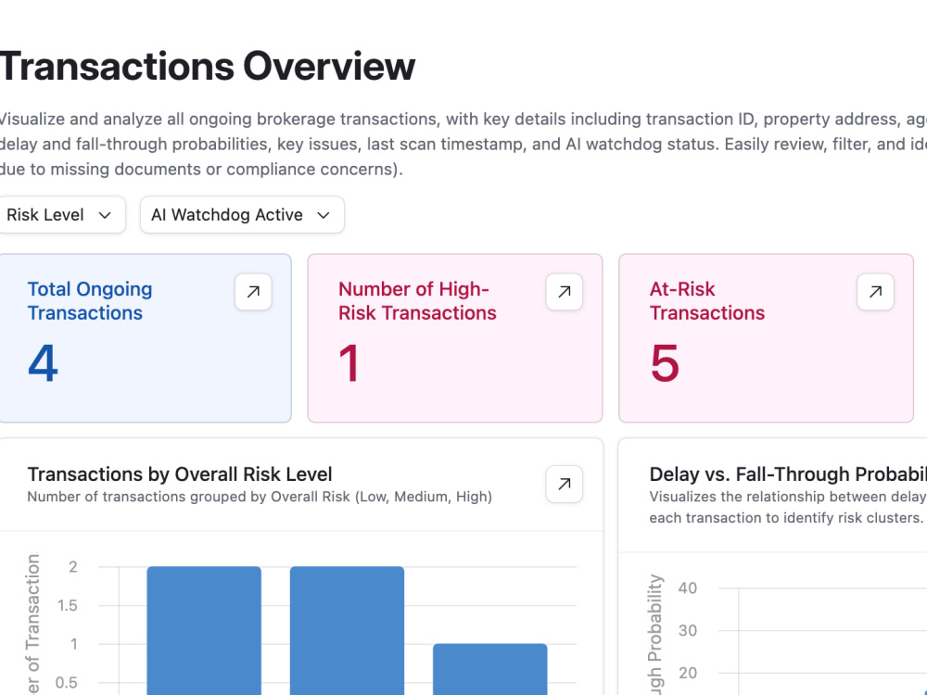Click Transactions Overview page heading

coord(207,66)
